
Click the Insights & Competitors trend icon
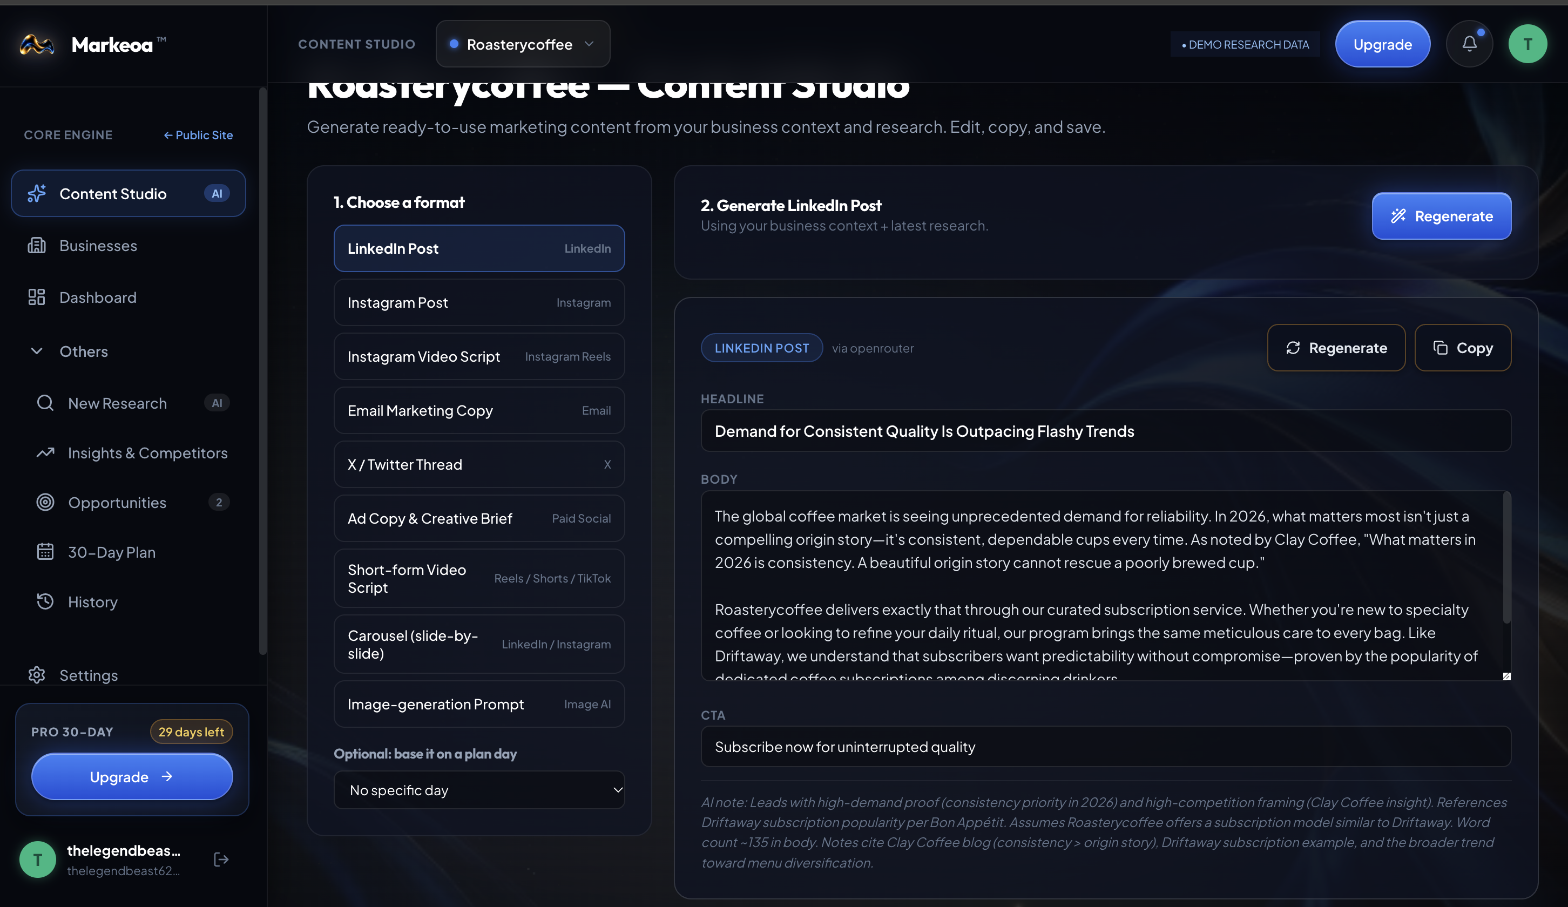tap(45, 452)
